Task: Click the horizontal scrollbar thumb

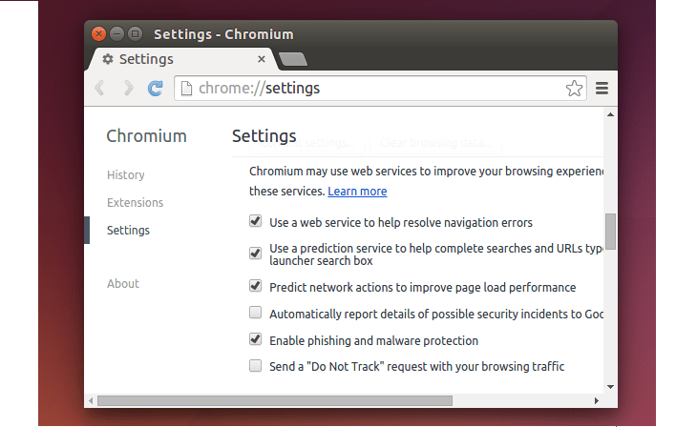Action: tap(275, 401)
